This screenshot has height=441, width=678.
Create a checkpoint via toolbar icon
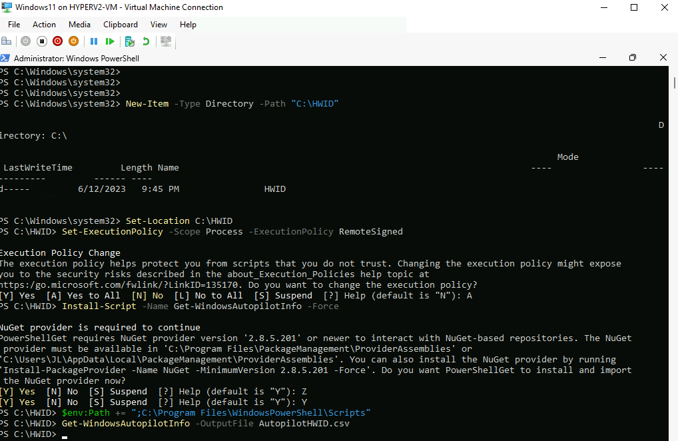(x=130, y=41)
